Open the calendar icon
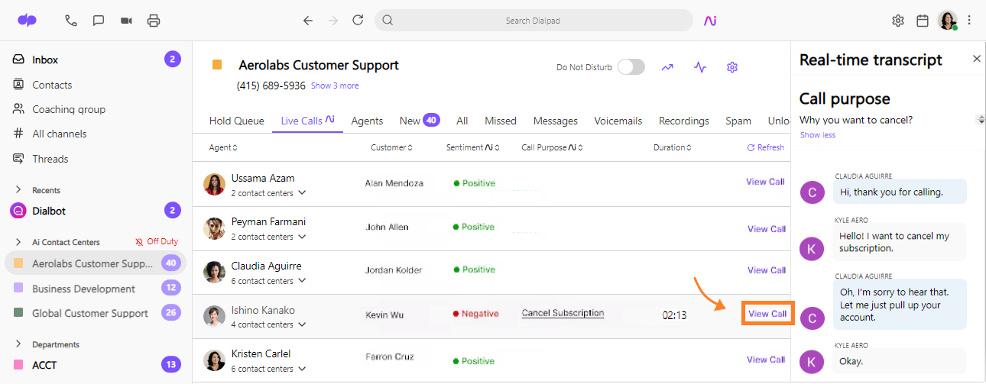Screen dimensions: 986x384 923,21
